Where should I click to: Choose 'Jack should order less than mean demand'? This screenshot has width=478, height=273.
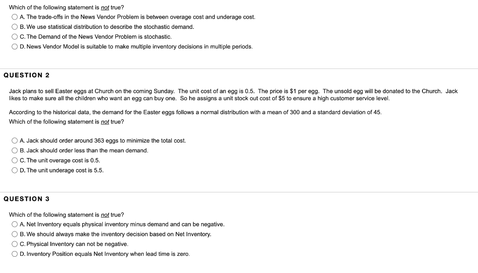pos(15,150)
